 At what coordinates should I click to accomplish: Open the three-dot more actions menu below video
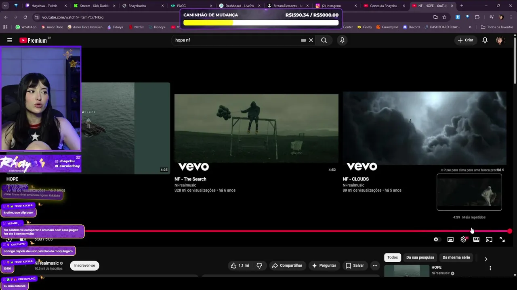tap(375, 265)
